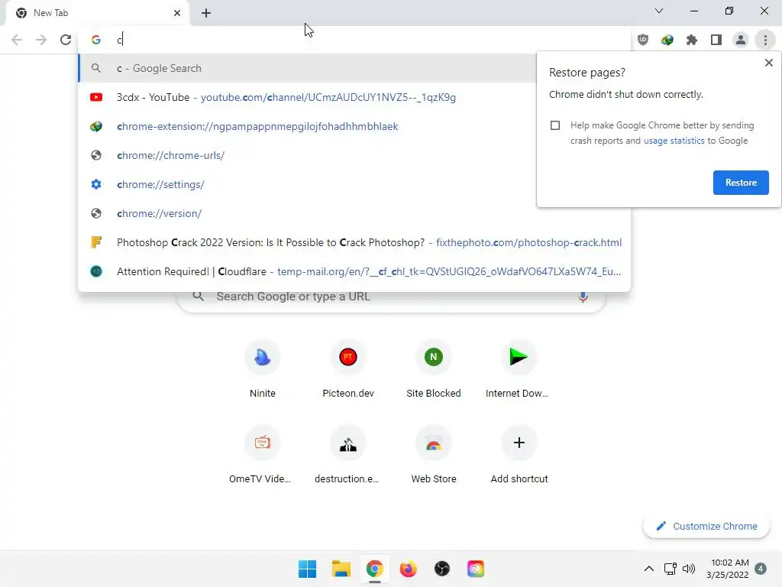
Task: Select the chrome-extension:// suggestion
Action: pos(307,126)
